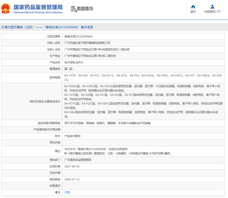Click the 注 bulb icon
228x198 pixels.
[56, 192]
